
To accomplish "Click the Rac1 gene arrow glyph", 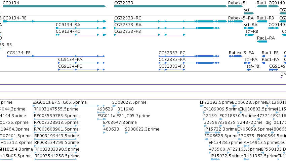I will (262, 6).
